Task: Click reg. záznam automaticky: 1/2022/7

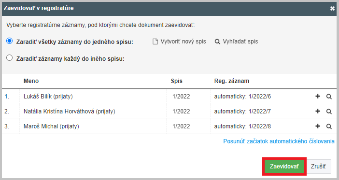Action: (242, 111)
